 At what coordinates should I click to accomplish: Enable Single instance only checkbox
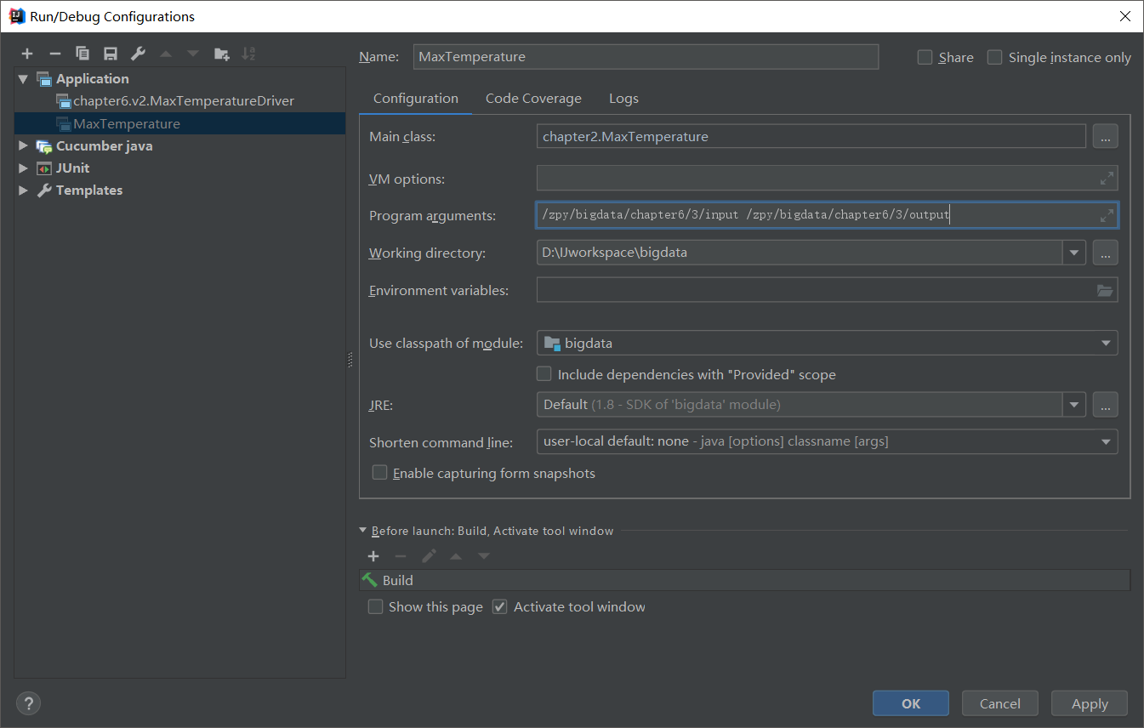(994, 57)
